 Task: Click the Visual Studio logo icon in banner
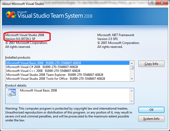coord(11,15)
